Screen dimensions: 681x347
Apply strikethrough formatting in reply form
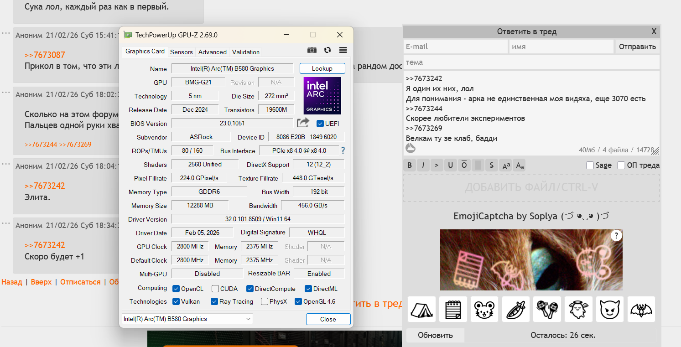coord(492,165)
